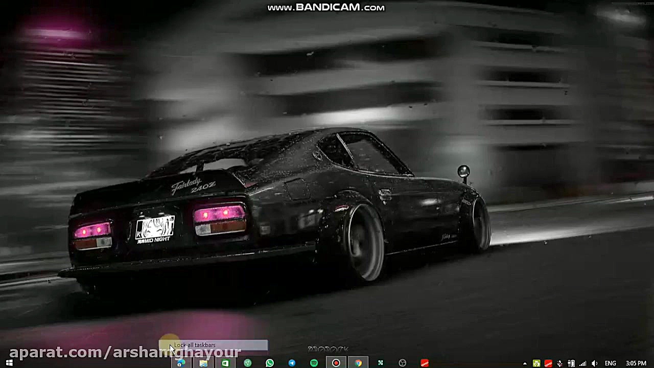Switch to the Bandicam recorder taskbar icon
This screenshot has height=368, width=654.
click(x=336, y=363)
